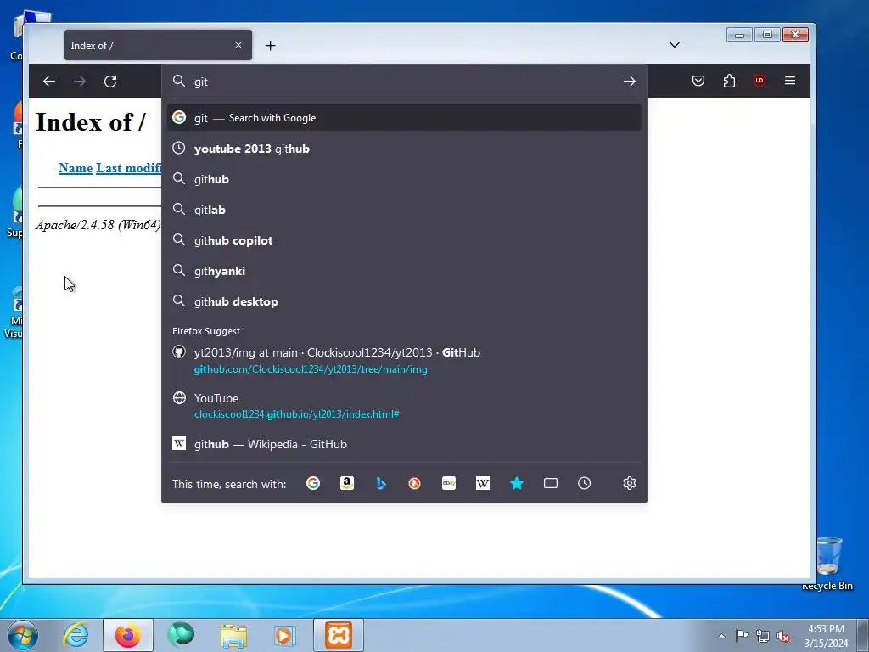Show hidden system tray icons

click(x=721, y=636)
